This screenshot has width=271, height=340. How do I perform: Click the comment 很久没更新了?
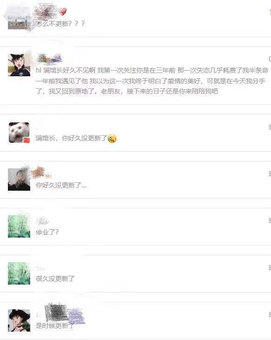pyautogui.click(x=55, y=279)
